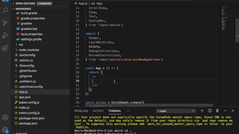Open the Accounts menu icon
This screenshot has width=239, height=134.
coord(5,118)
